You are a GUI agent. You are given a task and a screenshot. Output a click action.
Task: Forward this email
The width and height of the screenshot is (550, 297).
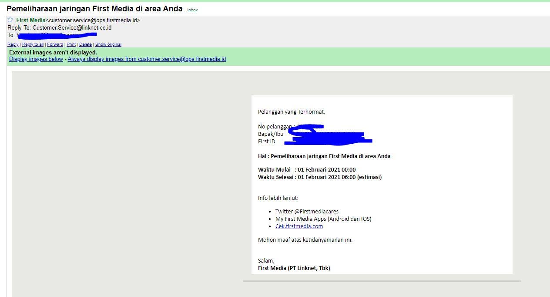point(55,44)
